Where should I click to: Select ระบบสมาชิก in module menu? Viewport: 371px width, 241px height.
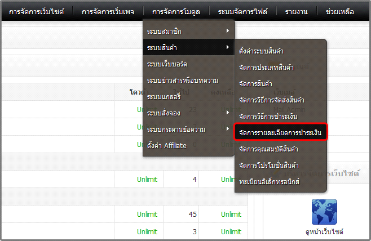coord(188,31)
